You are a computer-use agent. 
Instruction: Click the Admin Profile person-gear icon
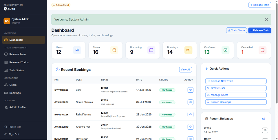pos(6,107)
